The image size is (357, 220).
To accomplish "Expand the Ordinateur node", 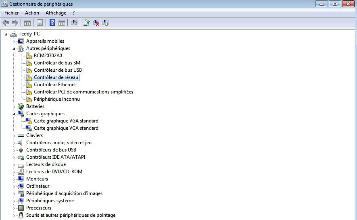I will click(x=14, y=187).
